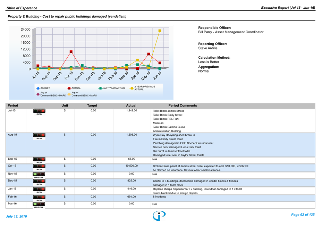Click the Target value '0.00' in Jul-15 row
This screenshot has height=228, width=322.
point(93,110)
